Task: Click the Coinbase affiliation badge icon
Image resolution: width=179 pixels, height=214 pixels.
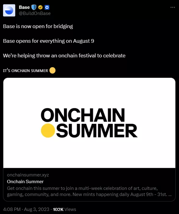Action: [x=47, y=7]
